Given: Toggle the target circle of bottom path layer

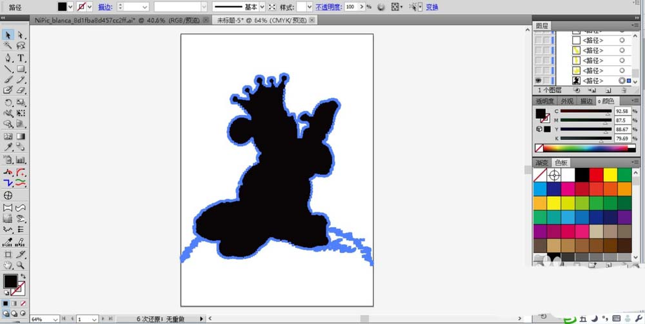Looking at the screenshot, I should pos(622,81).
